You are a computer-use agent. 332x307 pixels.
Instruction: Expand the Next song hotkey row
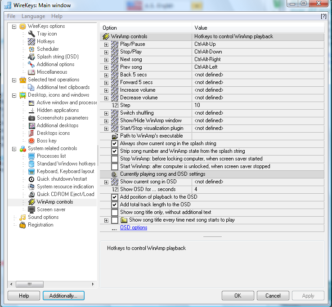[106, 60]
